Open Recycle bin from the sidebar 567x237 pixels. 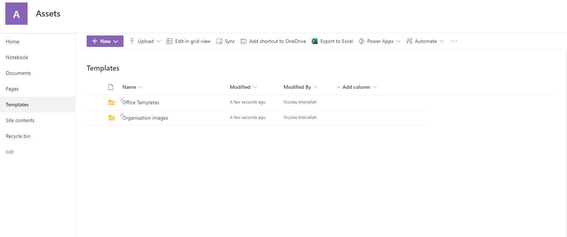coord(18,136)
